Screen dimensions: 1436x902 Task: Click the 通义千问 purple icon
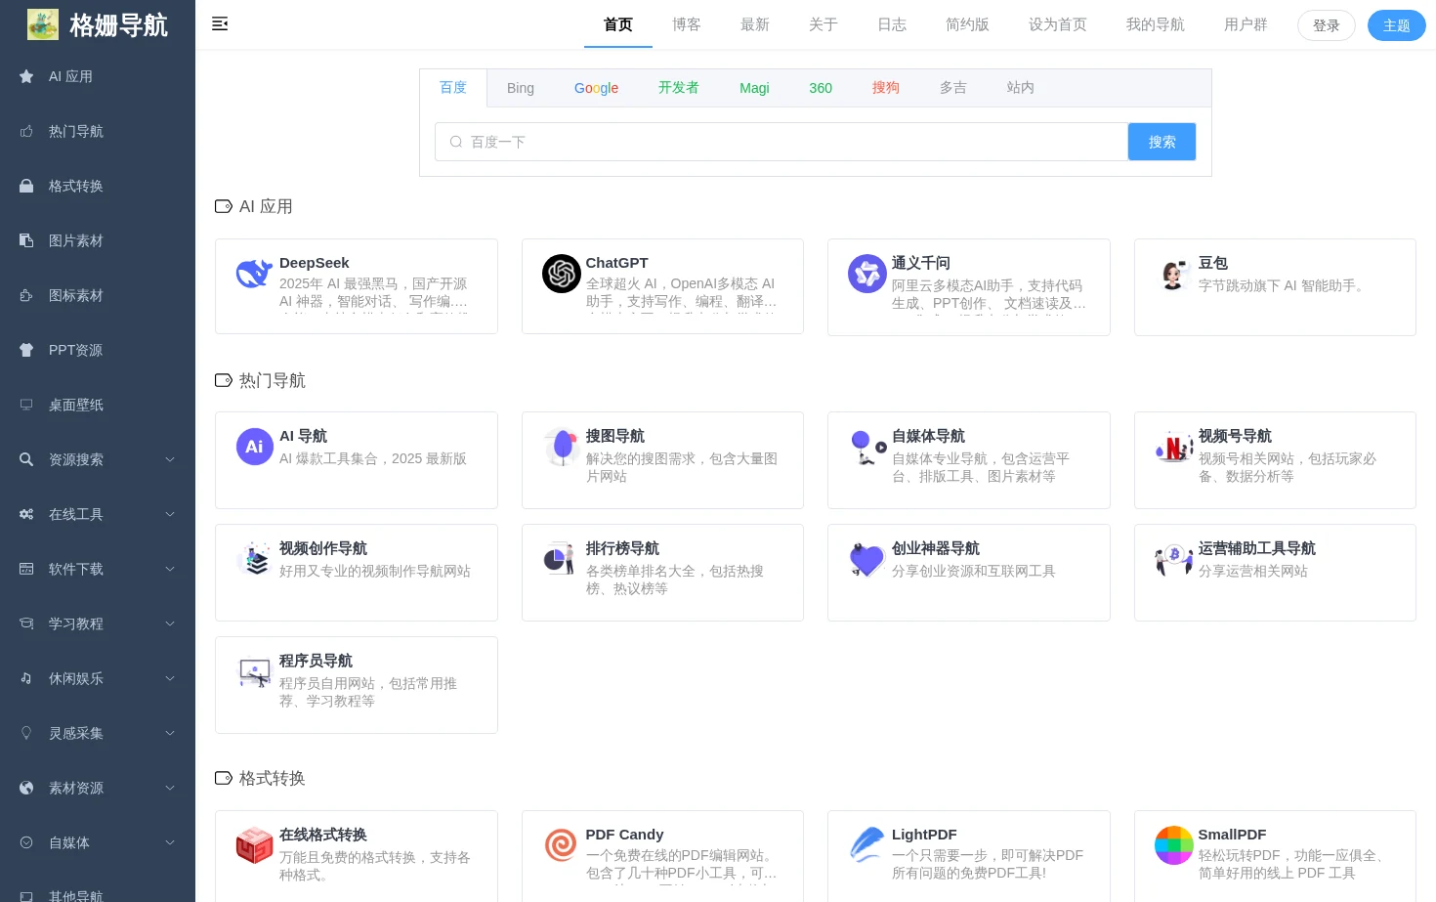click(x=867, y=274)
